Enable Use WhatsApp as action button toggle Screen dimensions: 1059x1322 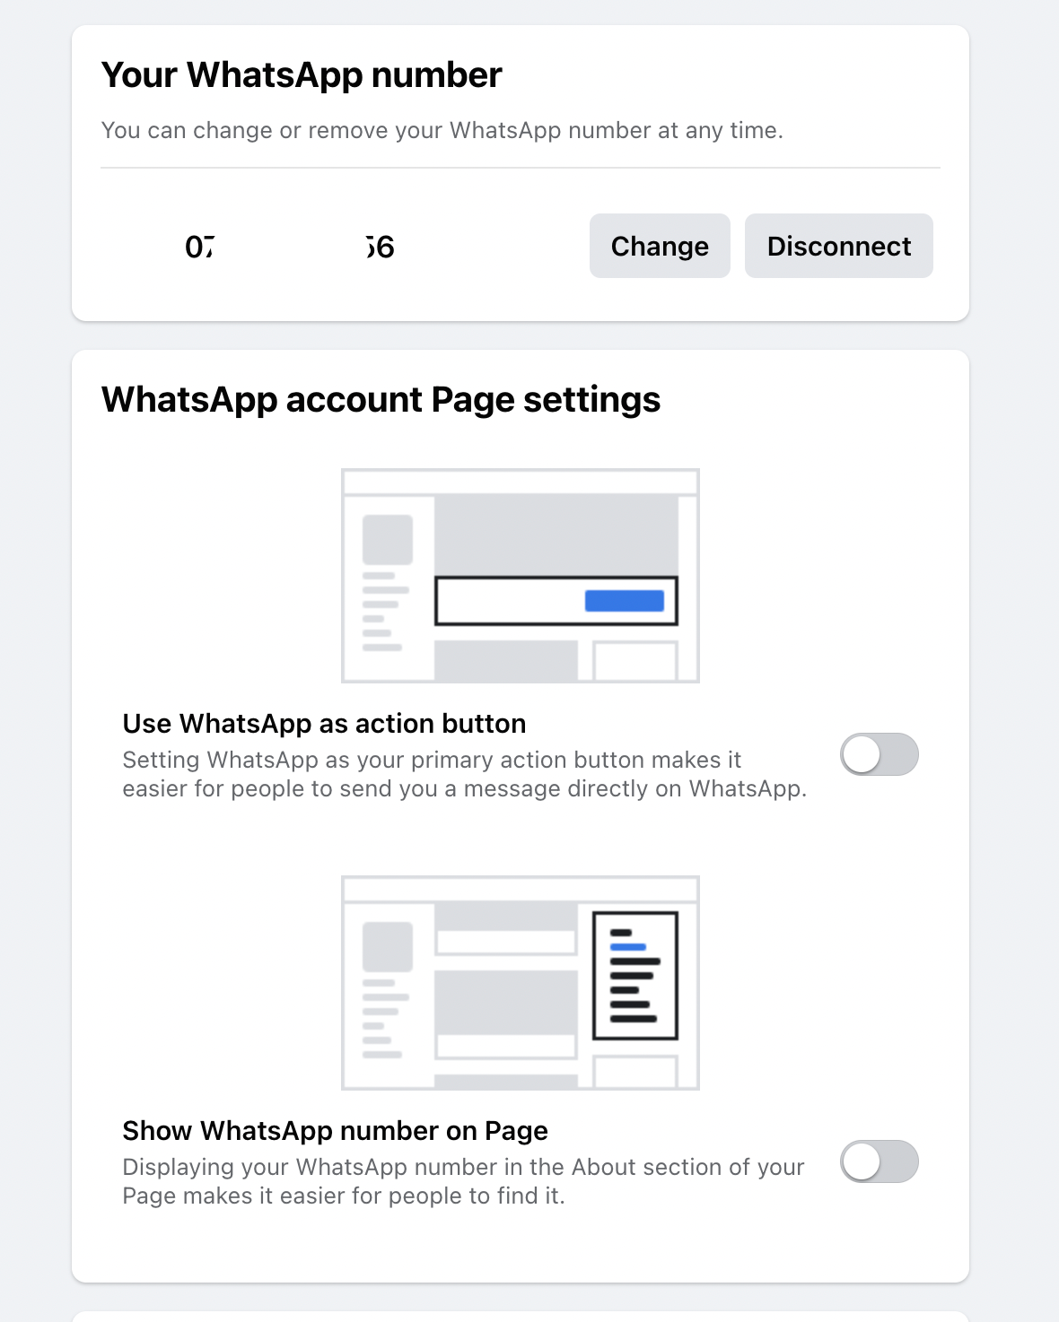click(880, 754)
